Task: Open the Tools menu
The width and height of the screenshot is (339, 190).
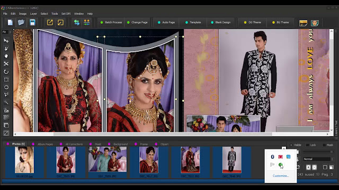Action: click(x=55, y=14)
